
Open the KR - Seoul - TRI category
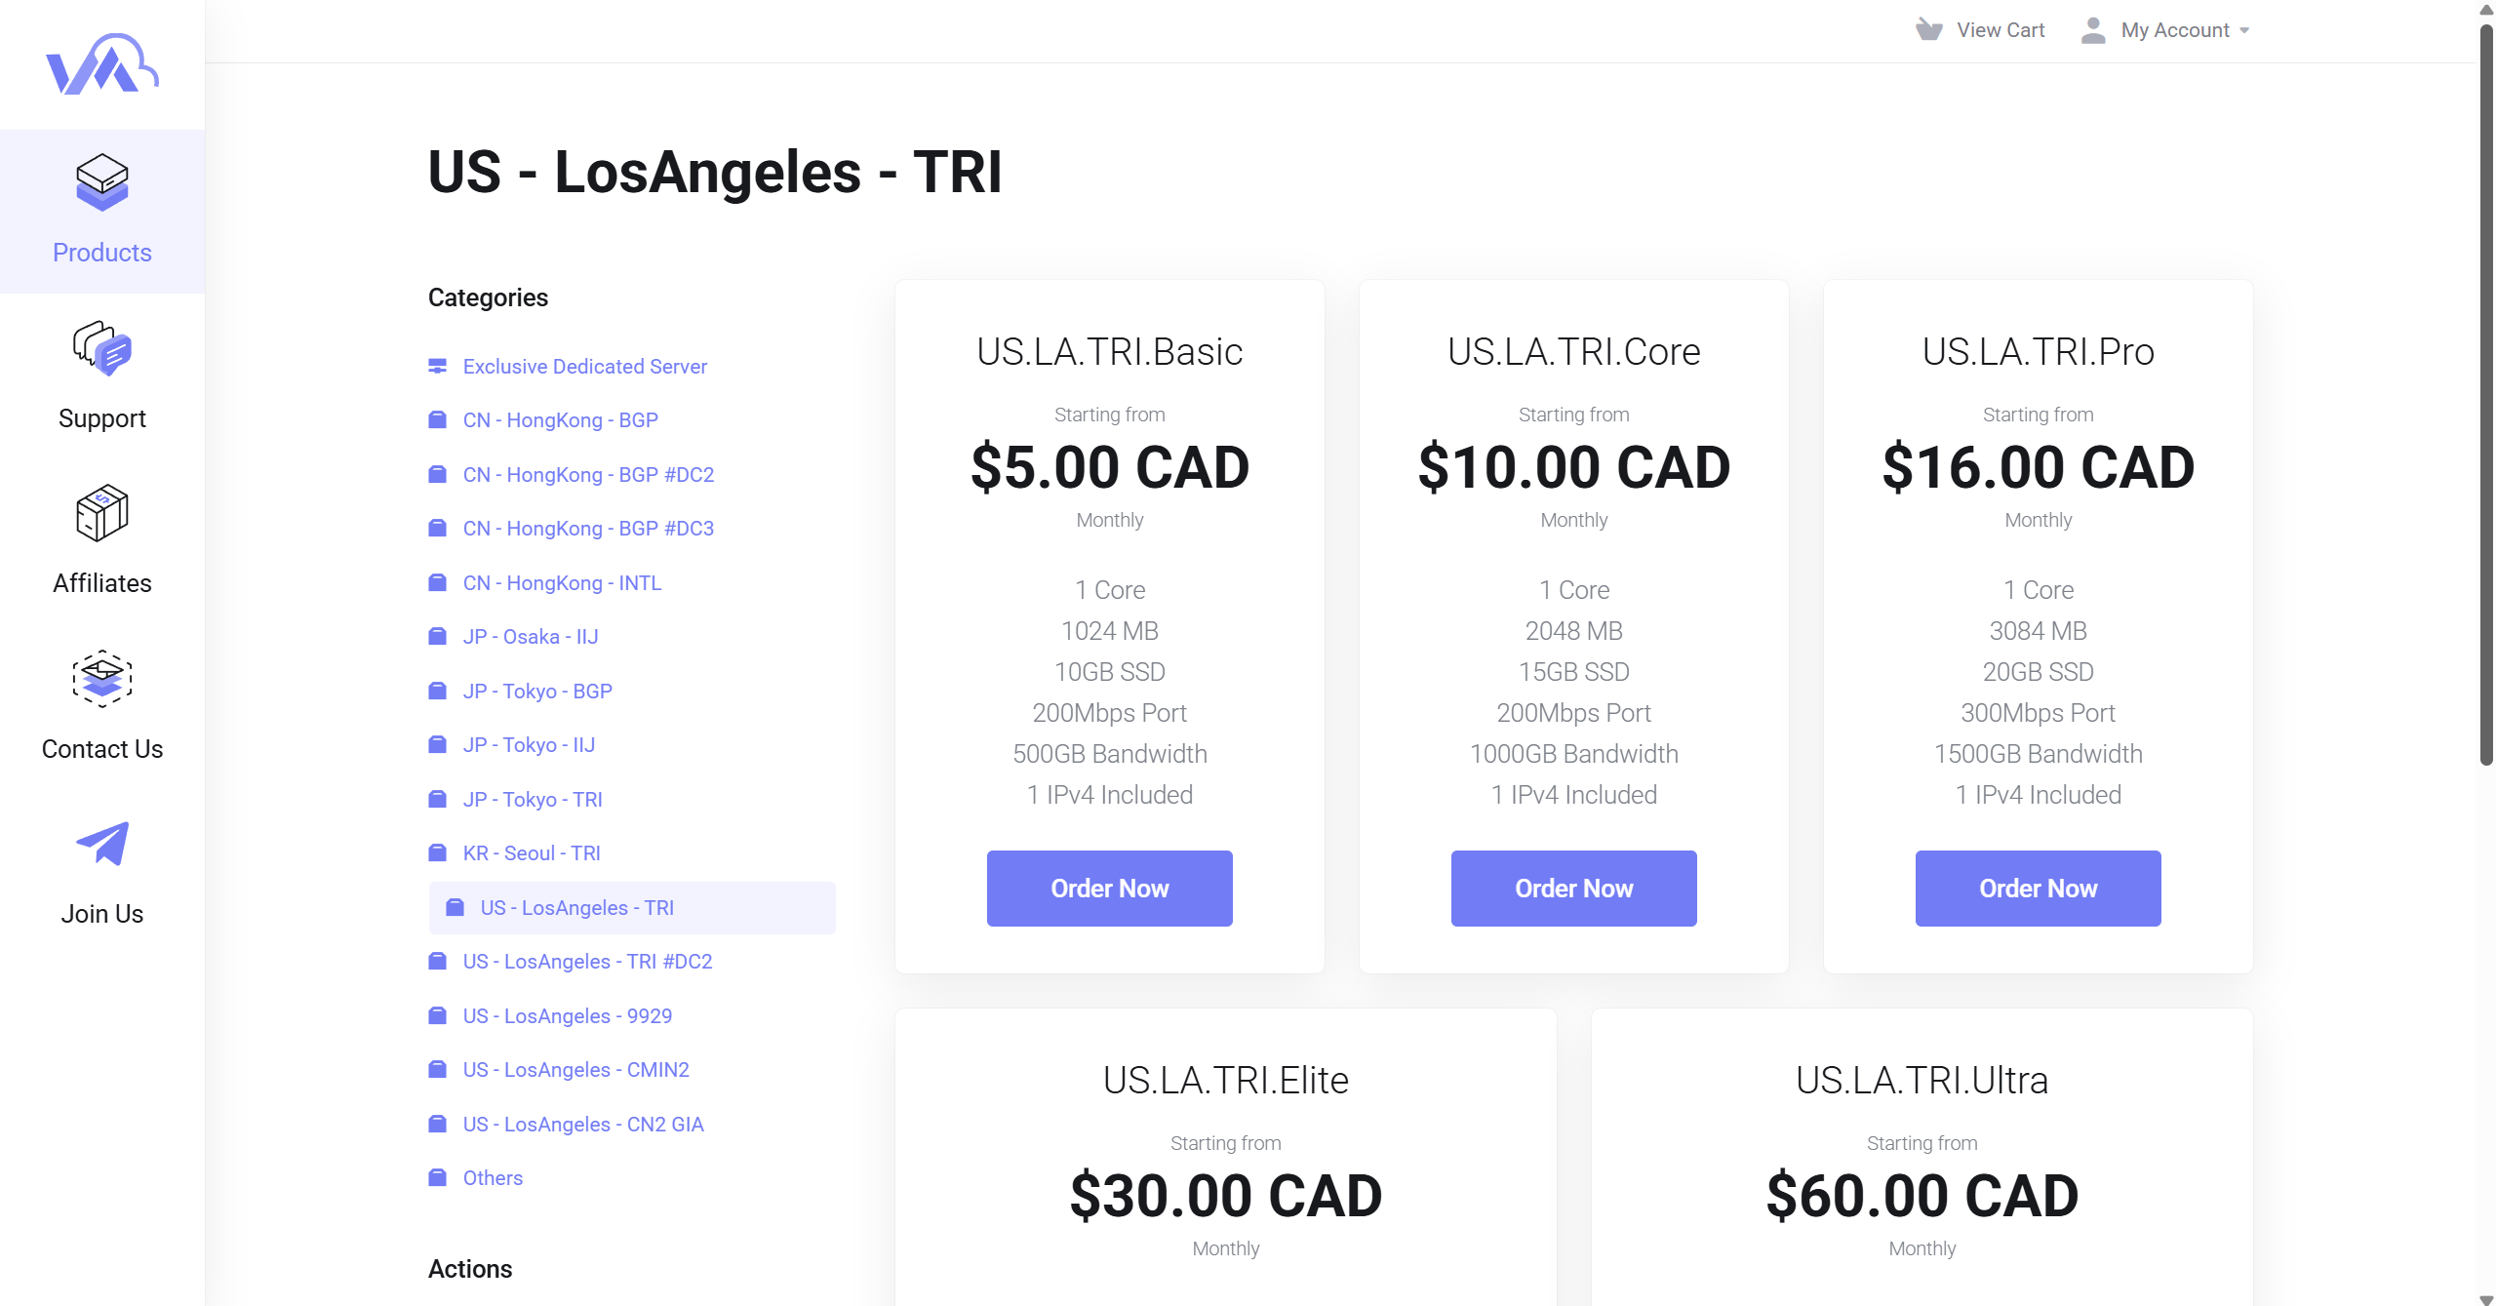pyautogui.click(x=531, y=853)
